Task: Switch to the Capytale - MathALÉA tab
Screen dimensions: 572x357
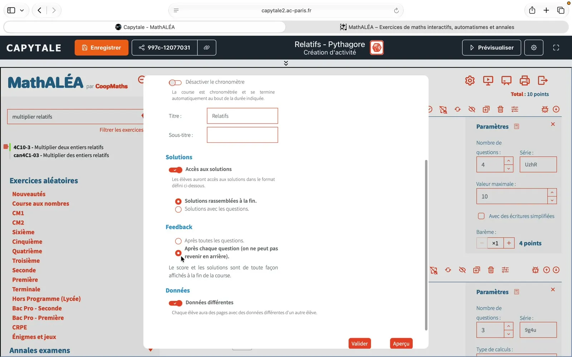Action: tap(145, 27)
